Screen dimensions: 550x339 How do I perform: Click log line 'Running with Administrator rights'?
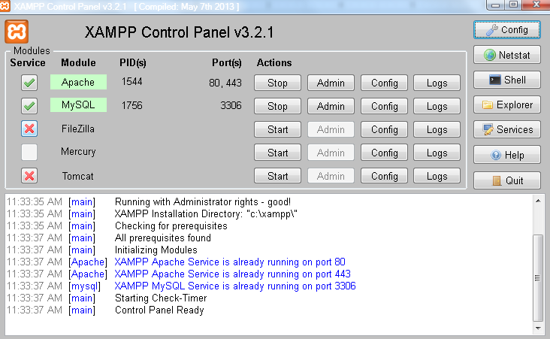click(203, 201)
